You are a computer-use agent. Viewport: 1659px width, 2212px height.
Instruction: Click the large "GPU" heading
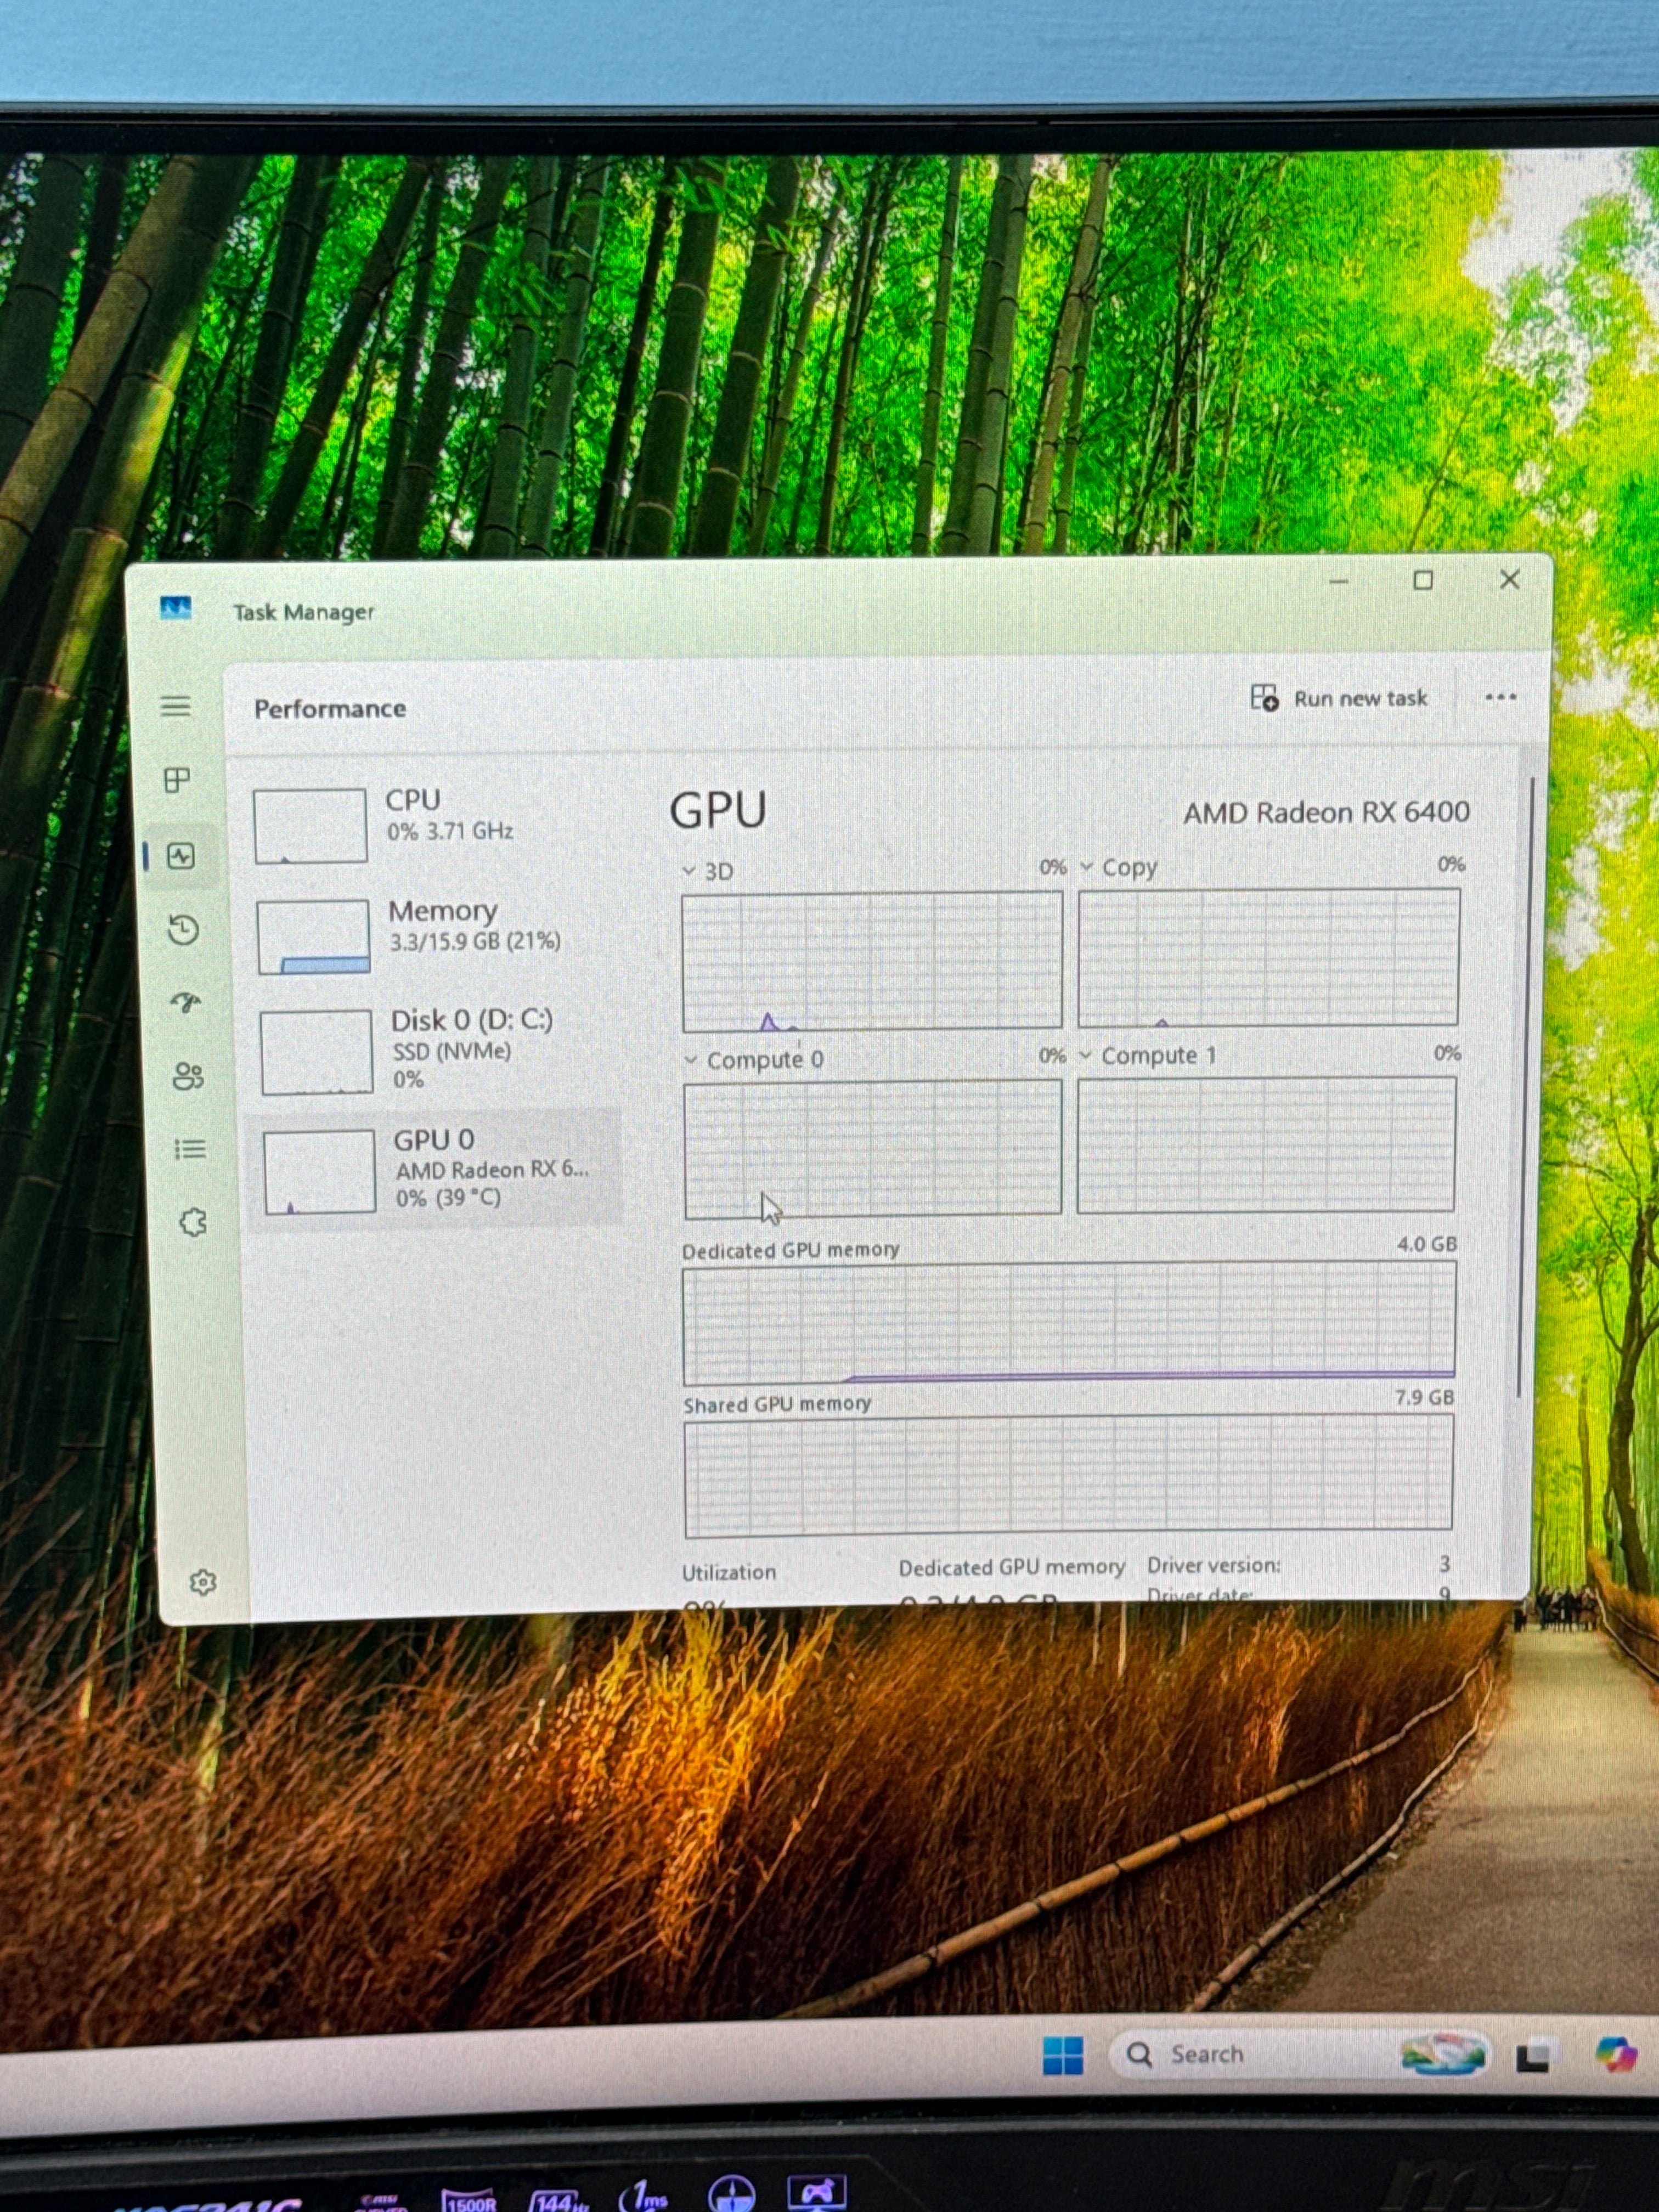[718, 810]
